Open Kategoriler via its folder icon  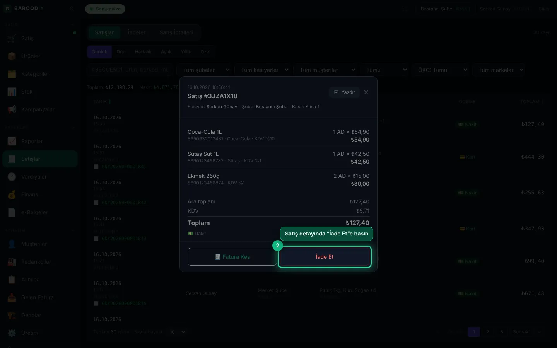[12, 74]
